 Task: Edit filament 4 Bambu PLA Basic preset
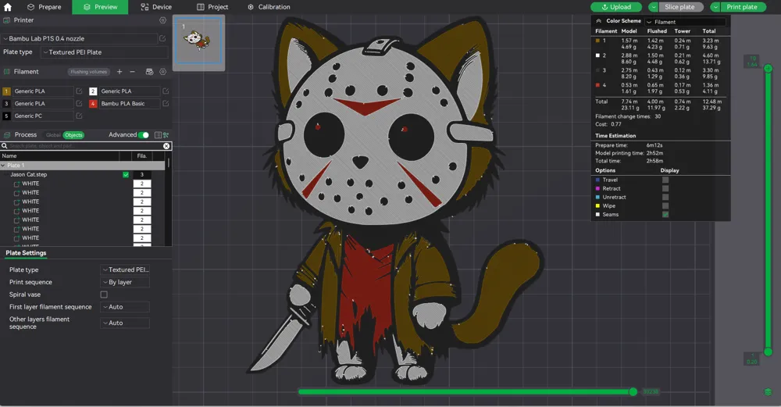point(166,104)
